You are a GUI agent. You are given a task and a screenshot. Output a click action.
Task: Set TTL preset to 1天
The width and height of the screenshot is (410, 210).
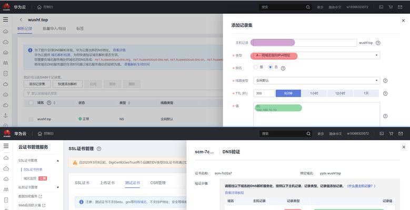[366, 93]
